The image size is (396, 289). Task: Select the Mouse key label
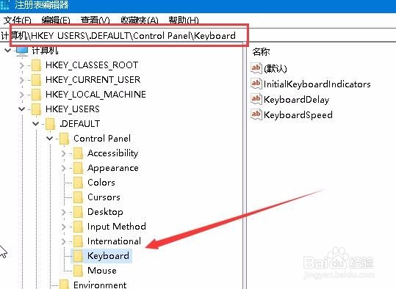(102, 271)
